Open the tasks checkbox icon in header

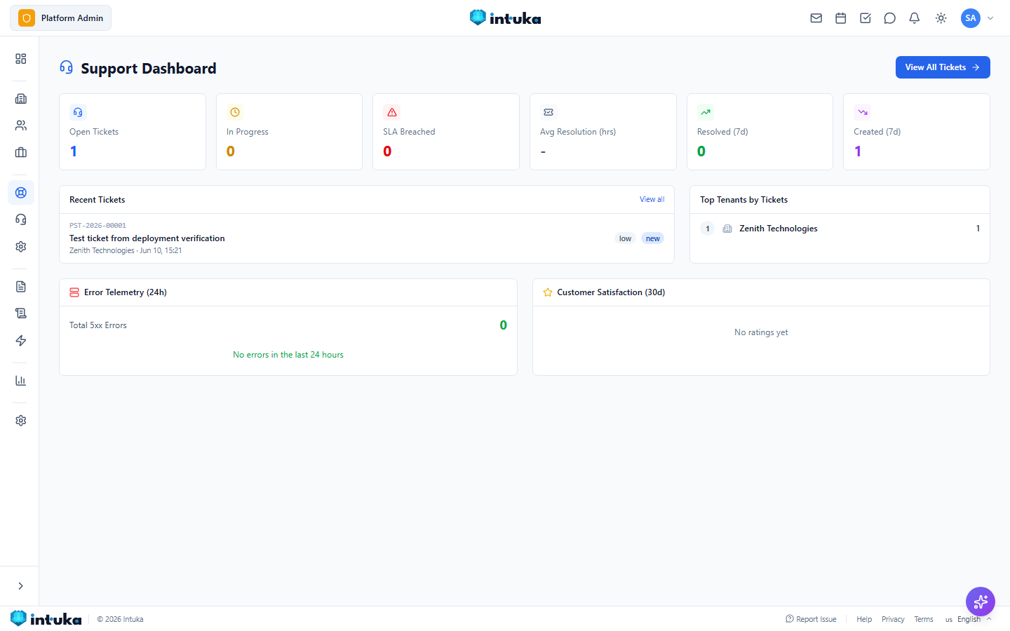pos(865,18)
